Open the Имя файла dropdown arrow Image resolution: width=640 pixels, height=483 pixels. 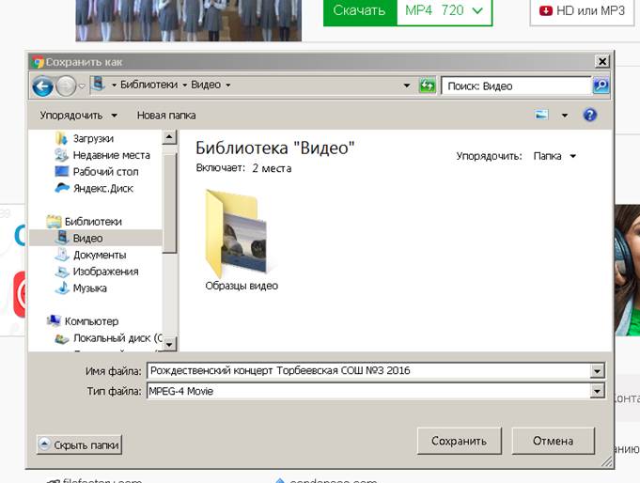click(597, 371)
